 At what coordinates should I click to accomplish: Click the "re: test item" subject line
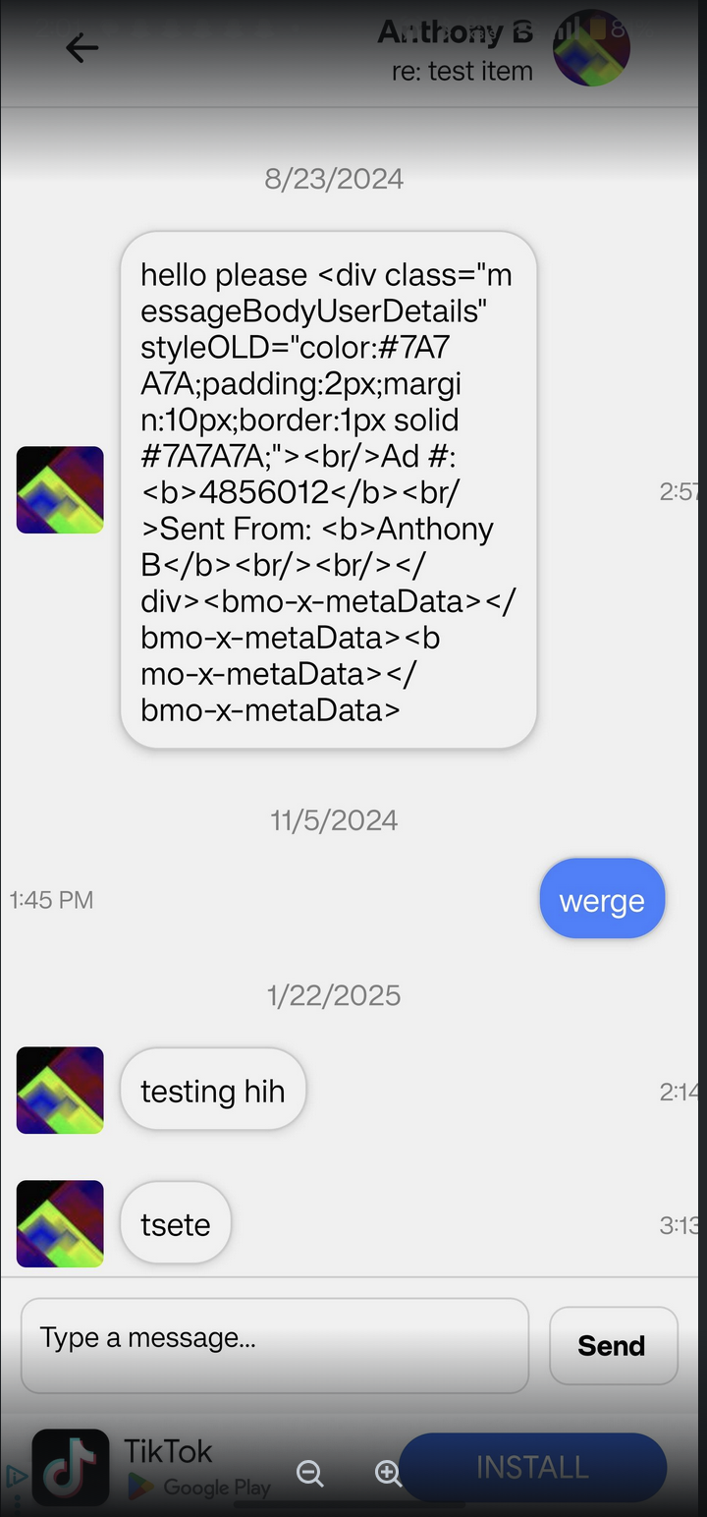coord(462,72)
